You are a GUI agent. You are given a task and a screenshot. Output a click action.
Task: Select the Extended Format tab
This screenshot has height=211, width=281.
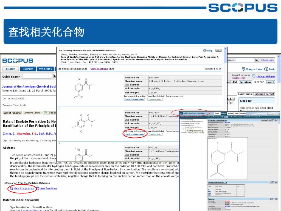(x=264, y=94)
